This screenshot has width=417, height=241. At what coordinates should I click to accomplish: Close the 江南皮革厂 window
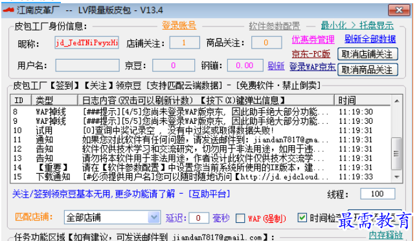[399, 10]
